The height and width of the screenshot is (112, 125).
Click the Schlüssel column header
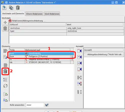click(x=37, y=25)
